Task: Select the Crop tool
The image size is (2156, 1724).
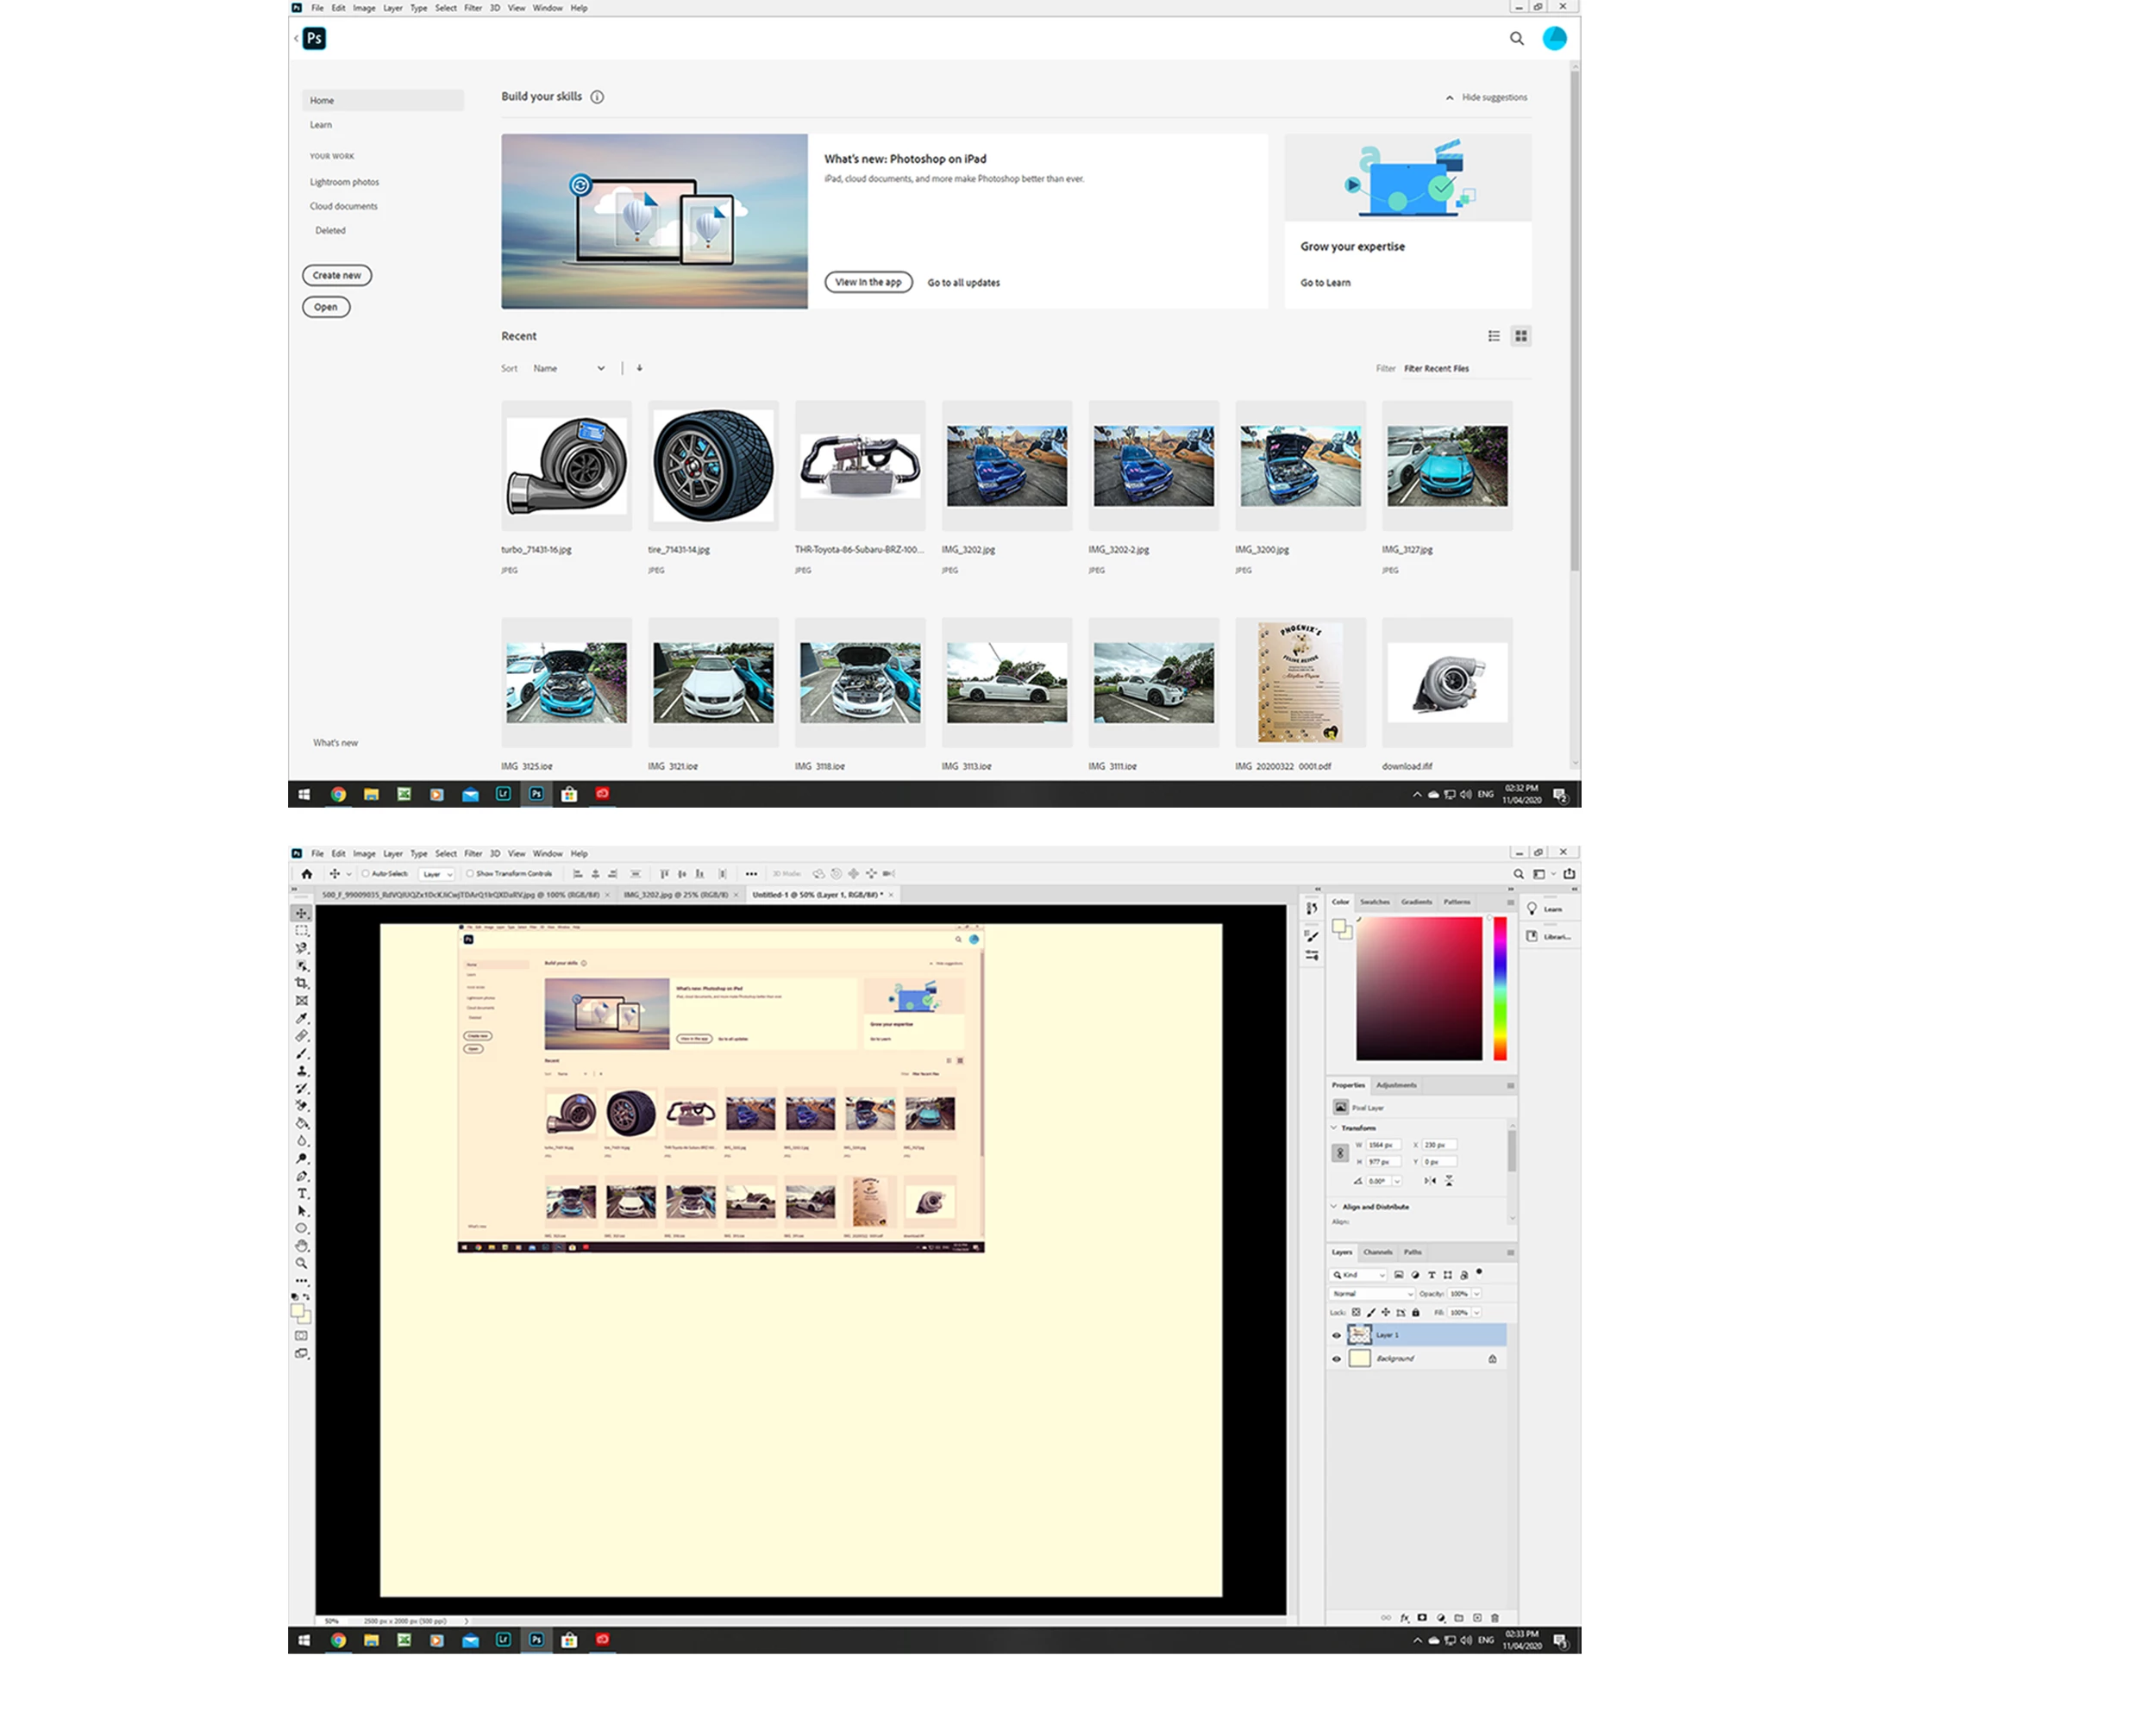Action: [301, 984]
